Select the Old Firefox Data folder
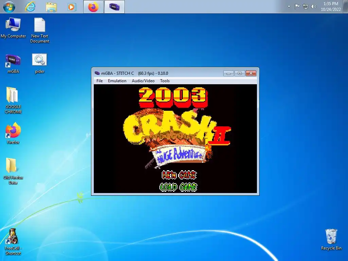The width and height of the screenshot is (348, 261). click(13, 171)
